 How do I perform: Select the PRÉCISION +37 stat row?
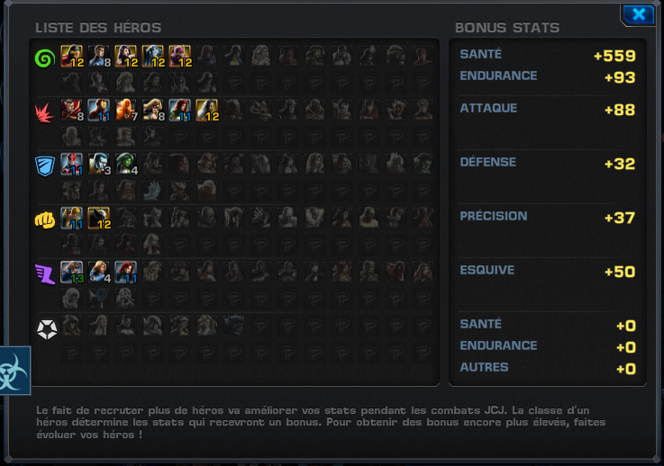click(x=547, y=217)
